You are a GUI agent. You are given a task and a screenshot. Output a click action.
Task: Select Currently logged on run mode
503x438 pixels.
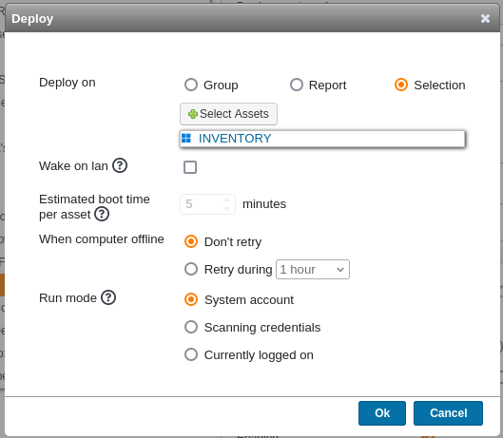click(x=191, y=354)
